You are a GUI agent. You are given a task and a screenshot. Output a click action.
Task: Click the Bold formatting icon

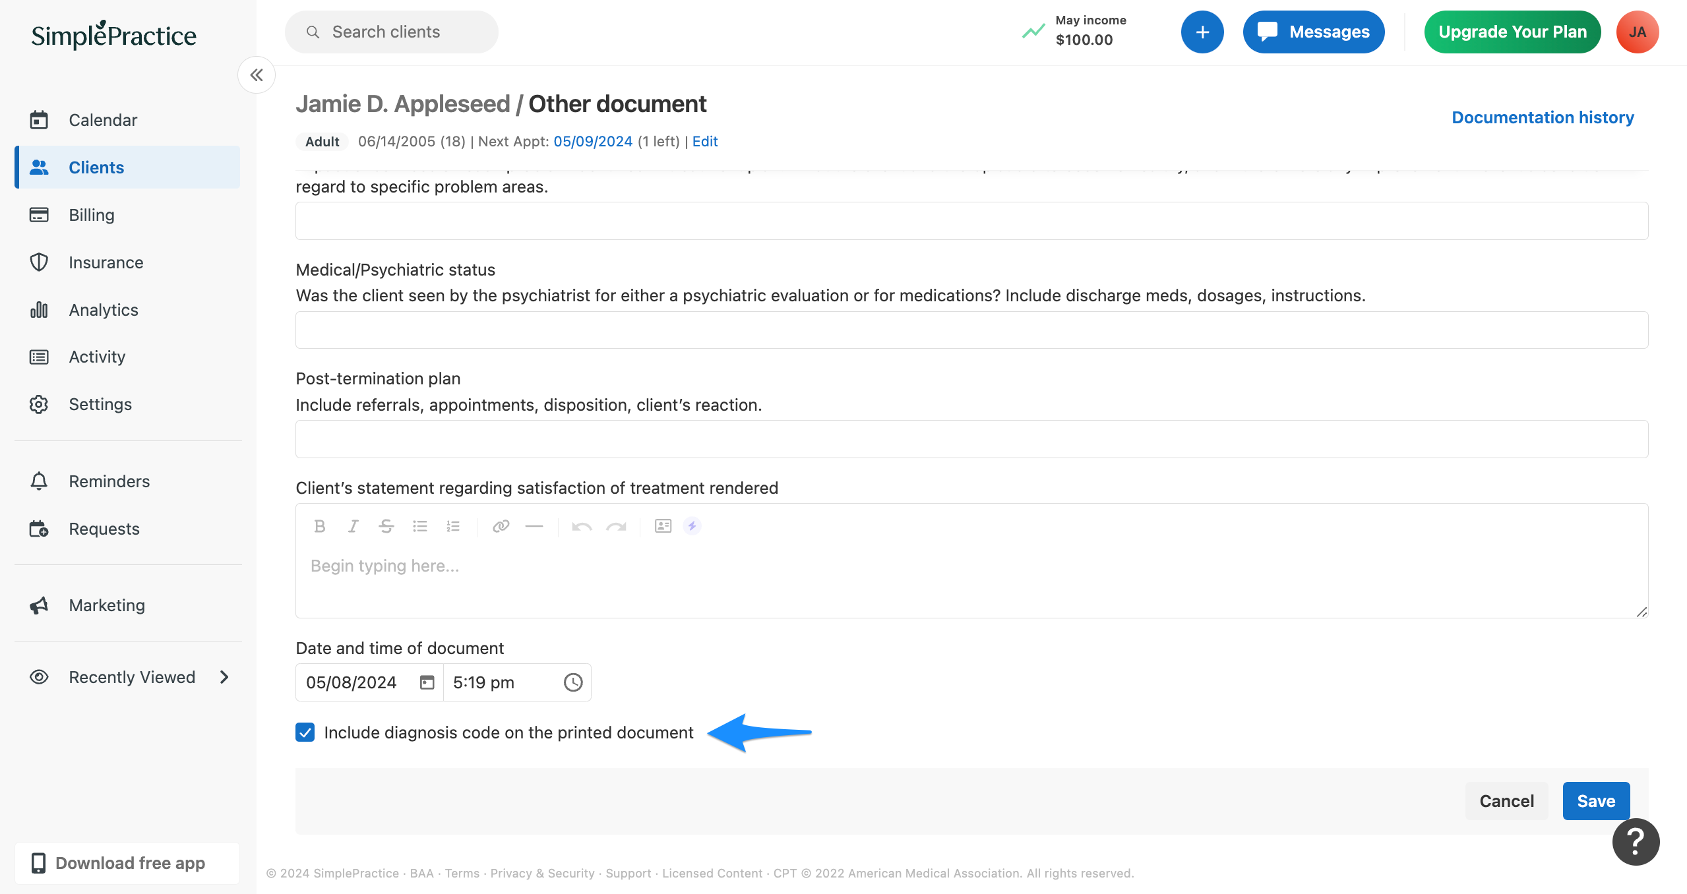[x=320, y=526]
